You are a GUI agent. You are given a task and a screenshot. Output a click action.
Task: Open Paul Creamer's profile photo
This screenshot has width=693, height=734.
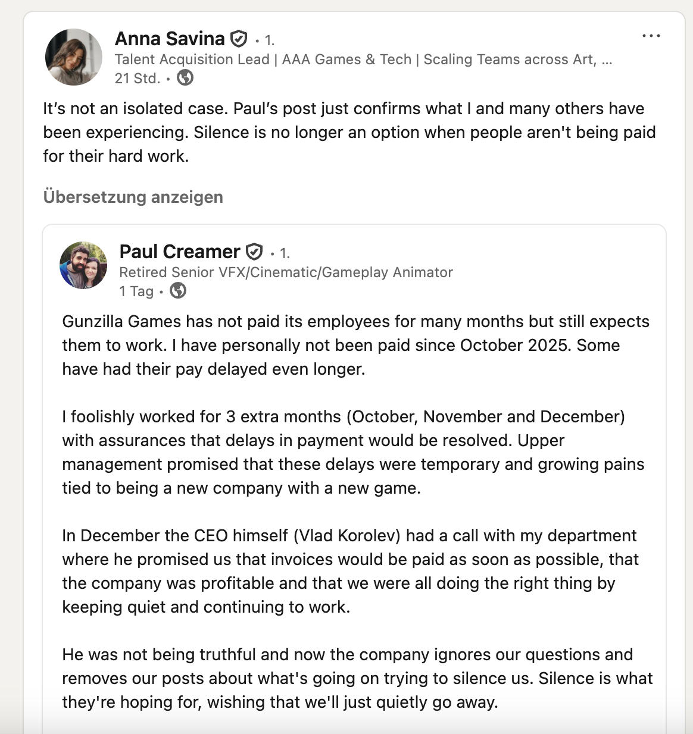pyautogui.click(x=83, y=265)
